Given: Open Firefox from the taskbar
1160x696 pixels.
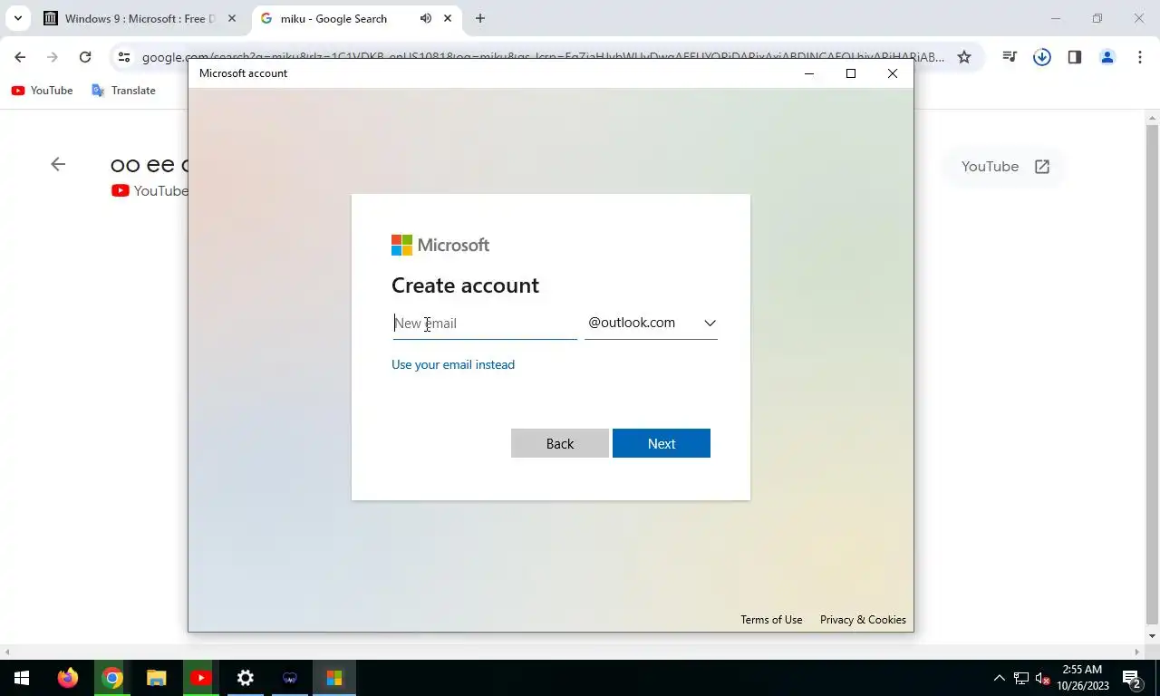Looking at the screenshot, I should click(x=68, y=678).
